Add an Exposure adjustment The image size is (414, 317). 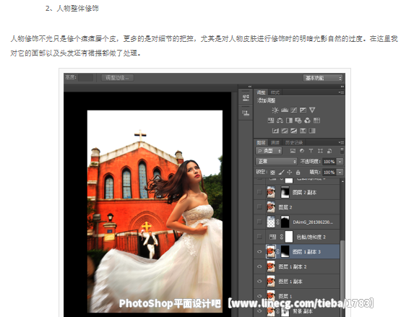click(303, 110)
